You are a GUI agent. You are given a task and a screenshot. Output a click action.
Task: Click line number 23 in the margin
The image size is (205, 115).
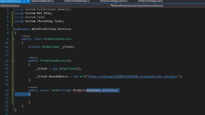[7, 98]
